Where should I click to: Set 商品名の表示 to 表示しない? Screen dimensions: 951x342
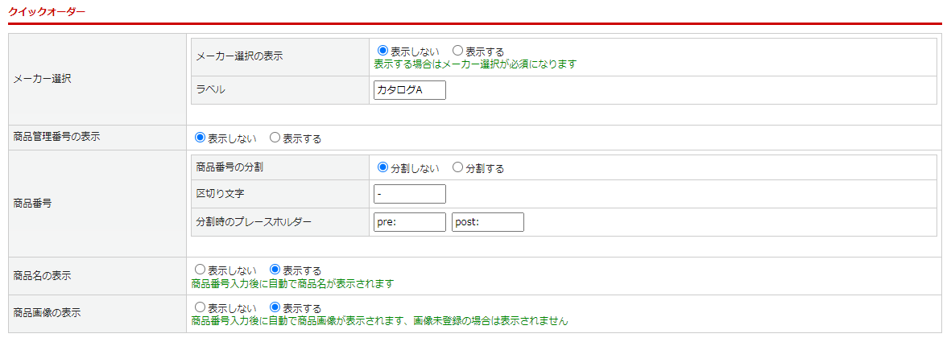point(201,270)
